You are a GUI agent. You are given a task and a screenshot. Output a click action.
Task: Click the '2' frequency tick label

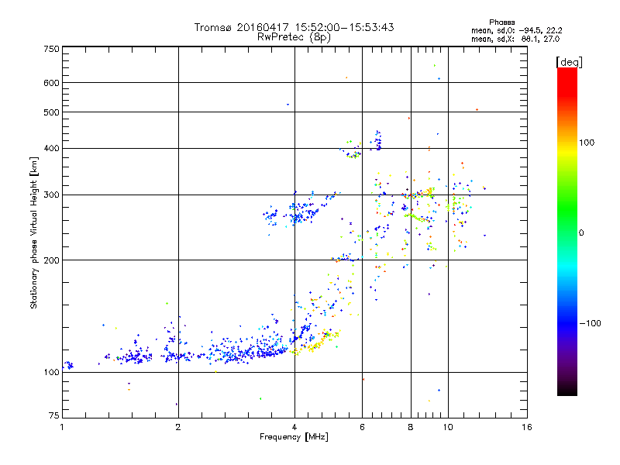coord(178,427)
